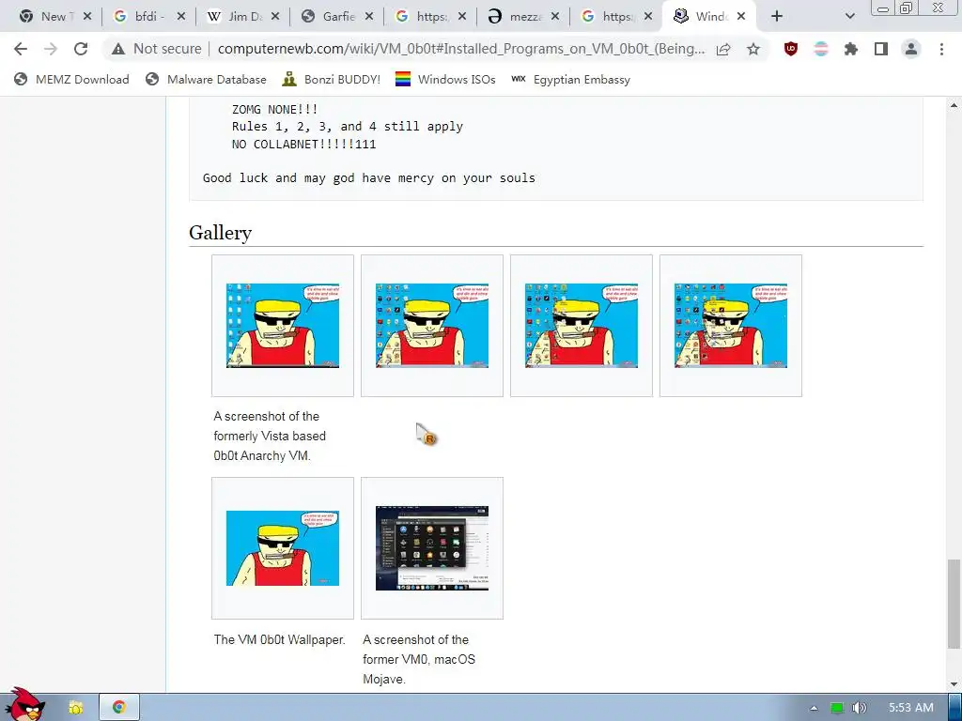Click the caption 'The VM 0b0t Wallpaper.'
This screenshot has height=721, width=962.
[279, 639]
